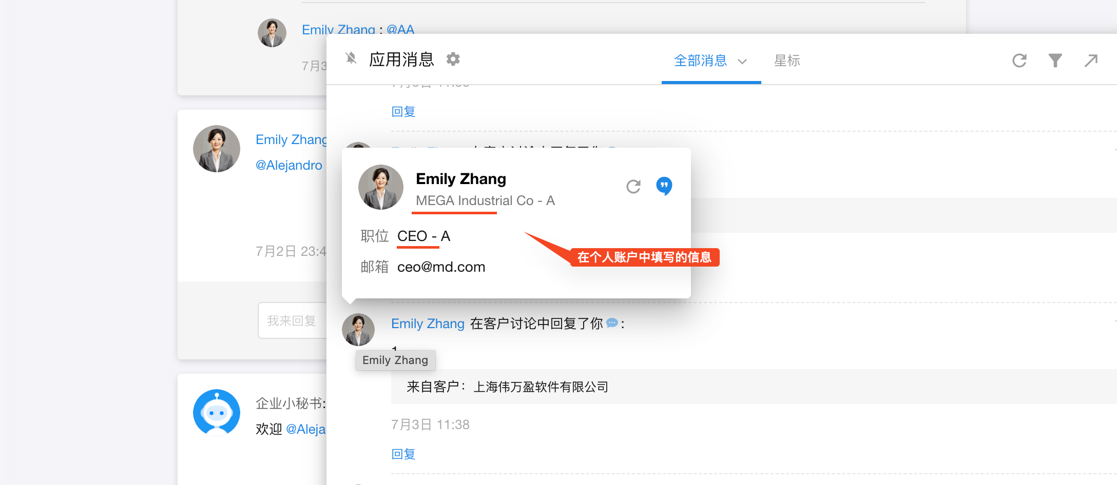Open Emily Zhang link before 在客户讨论中回复了你
Image resolution: width=1117 pixels, height=485 pixels.
coord(428,324)
